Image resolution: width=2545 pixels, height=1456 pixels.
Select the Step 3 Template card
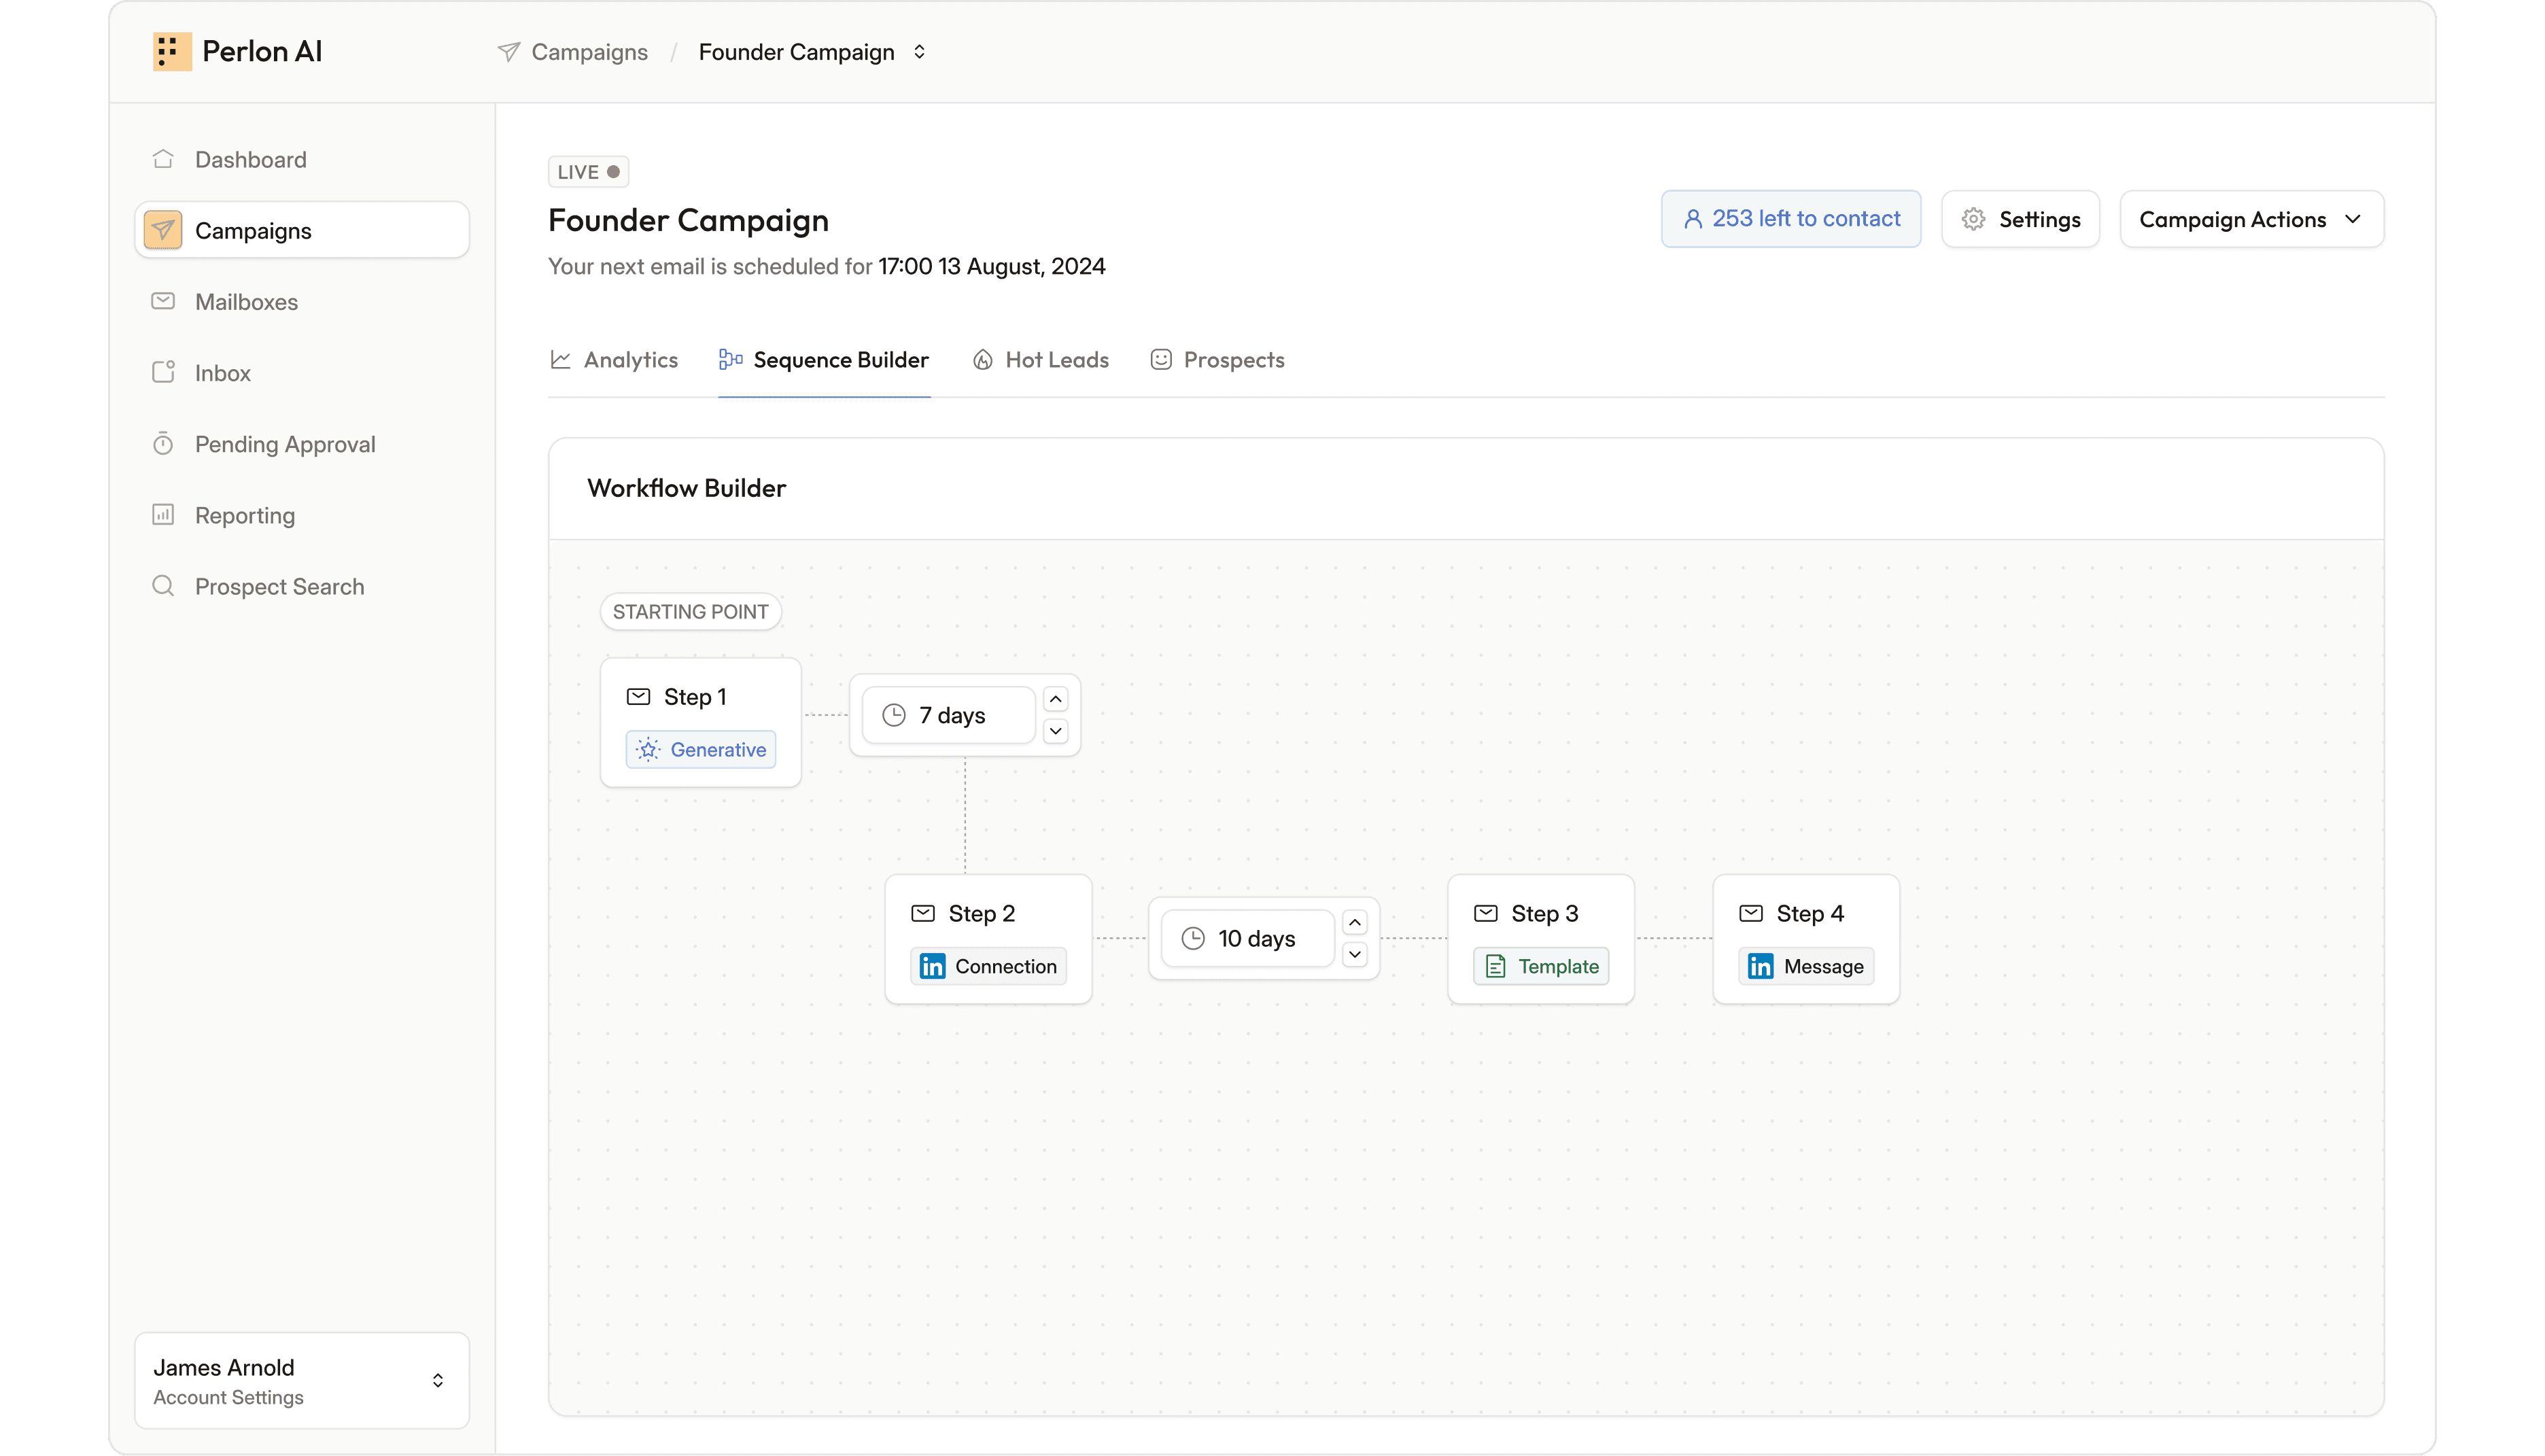1540,939
